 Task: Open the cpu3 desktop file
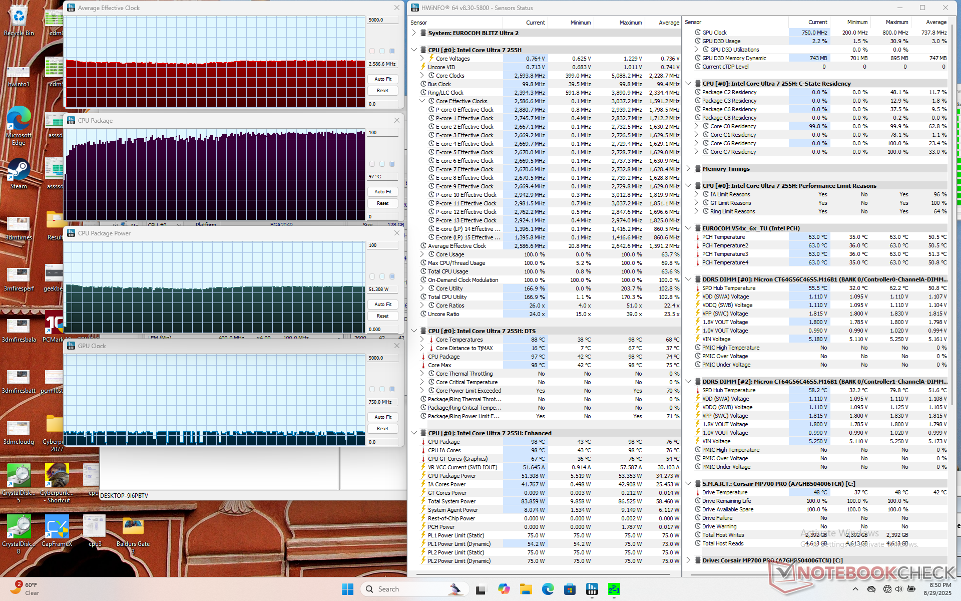tap(95, 531)
